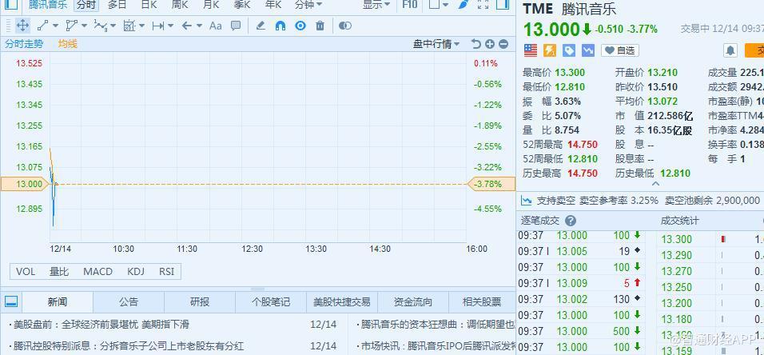Open news 美股盘前：全球经济前景堪忧

coord(101,325)
